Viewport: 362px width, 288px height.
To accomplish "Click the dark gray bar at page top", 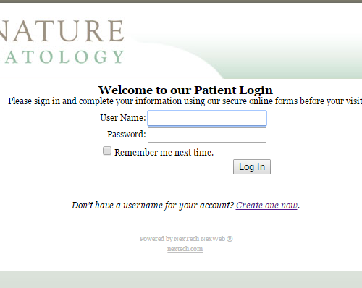I will 181,1.
